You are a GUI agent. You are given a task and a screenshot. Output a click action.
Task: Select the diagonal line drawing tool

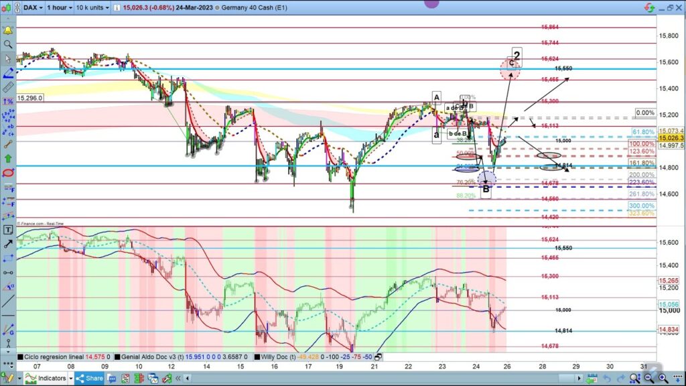(x=8, y=302)
